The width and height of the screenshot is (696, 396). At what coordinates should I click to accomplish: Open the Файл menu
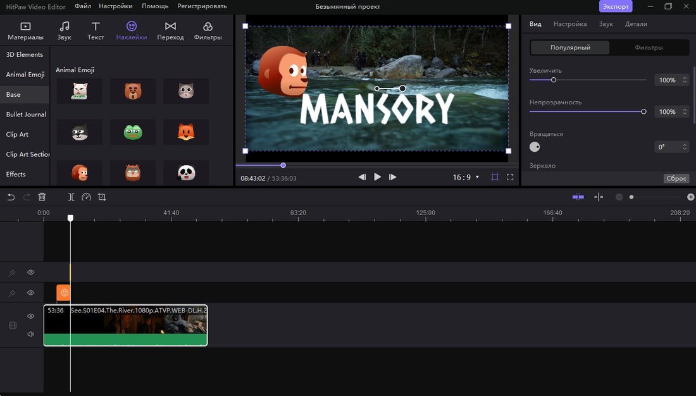tap(82, 6)
